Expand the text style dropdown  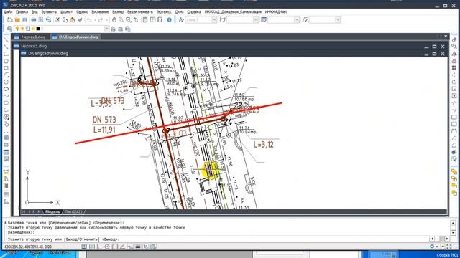click(214, 20)
